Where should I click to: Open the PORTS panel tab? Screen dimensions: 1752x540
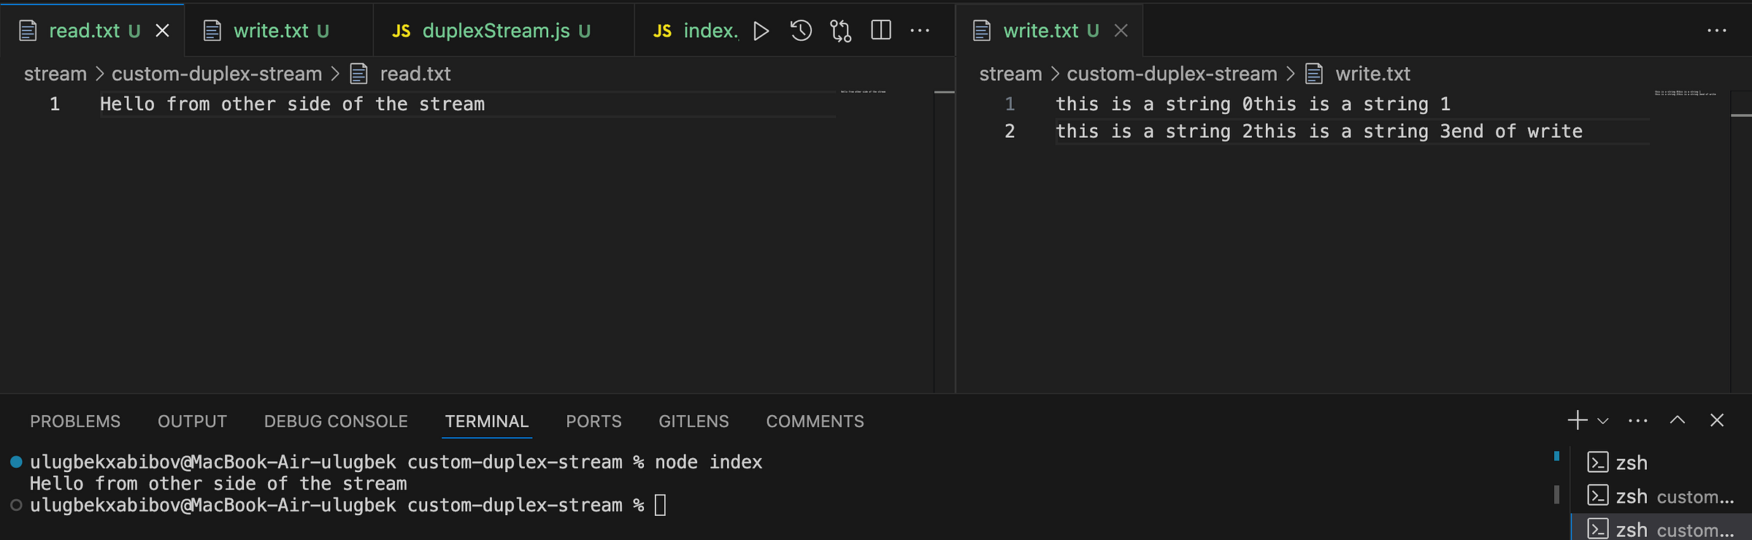tap(593, 422)
